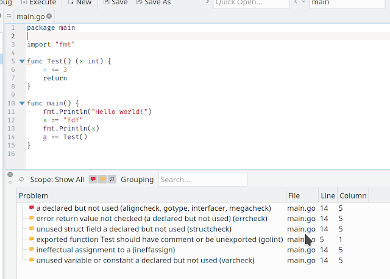Viewport: 390px width, 279px height.
Task: Click line value 5 in golint row
Action: coord(322,239)
